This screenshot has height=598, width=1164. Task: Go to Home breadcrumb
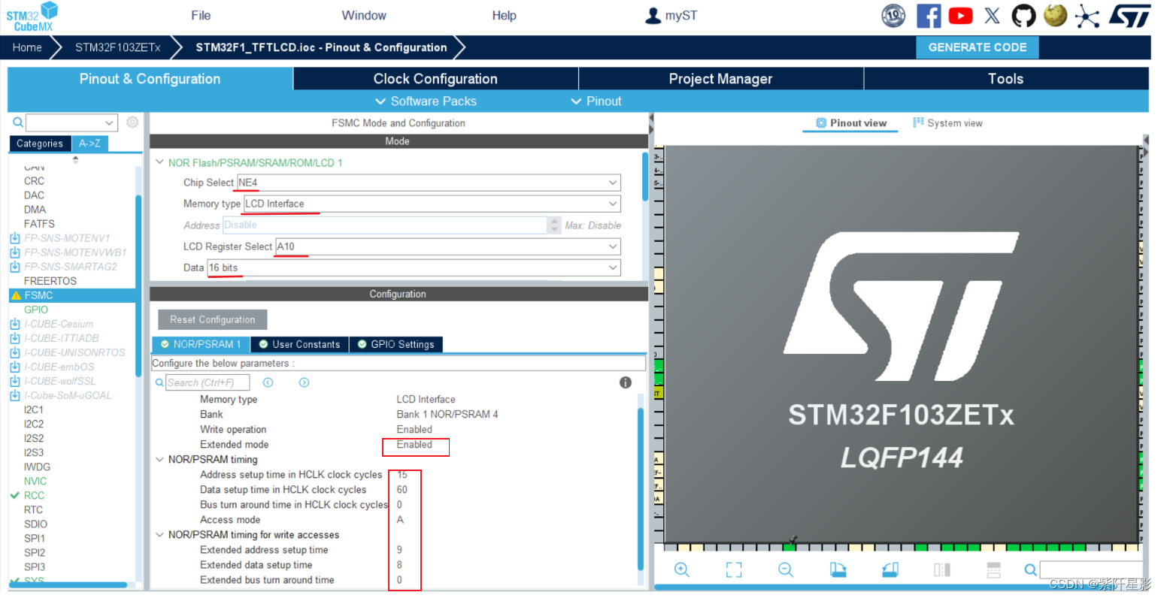27,47
